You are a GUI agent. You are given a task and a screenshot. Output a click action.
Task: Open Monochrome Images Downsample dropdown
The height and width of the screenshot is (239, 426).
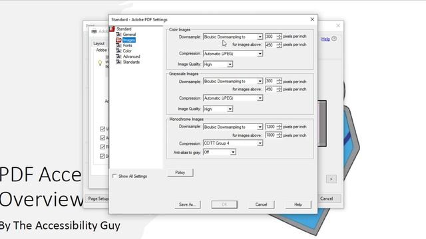233,127
